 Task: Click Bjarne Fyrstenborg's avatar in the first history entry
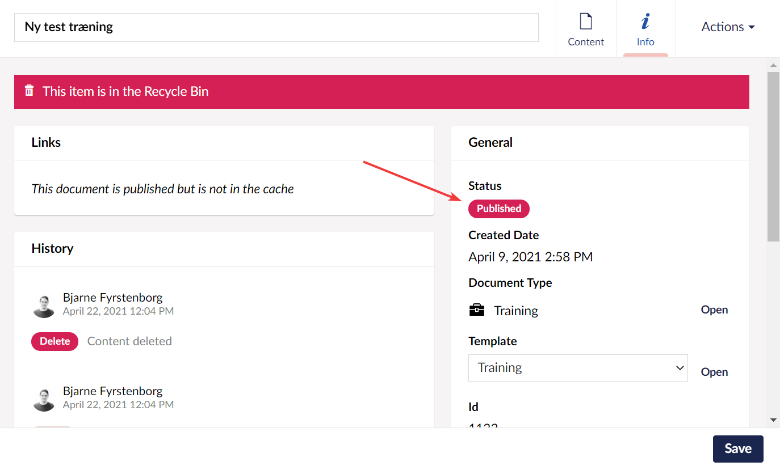click(44, 304)
